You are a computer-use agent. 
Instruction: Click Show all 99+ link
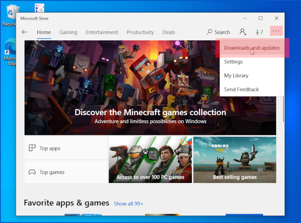128,204
